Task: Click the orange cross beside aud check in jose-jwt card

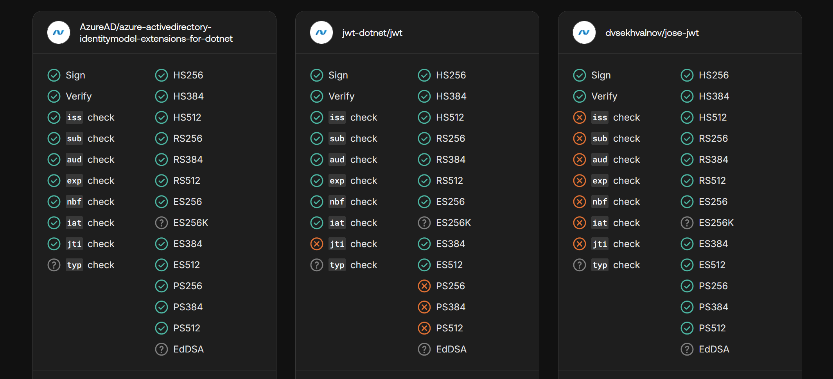Action: click(580, 159)
